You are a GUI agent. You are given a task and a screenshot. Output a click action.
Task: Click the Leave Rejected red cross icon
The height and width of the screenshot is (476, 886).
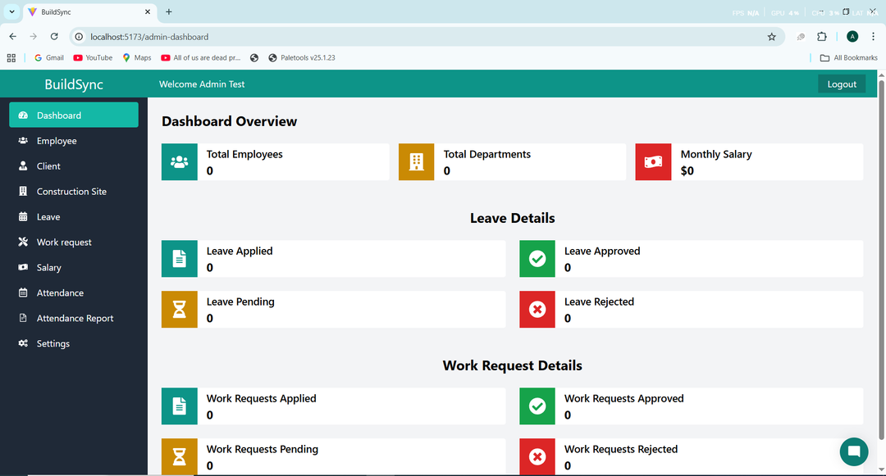pyautogui.click(x=537, y=310)
